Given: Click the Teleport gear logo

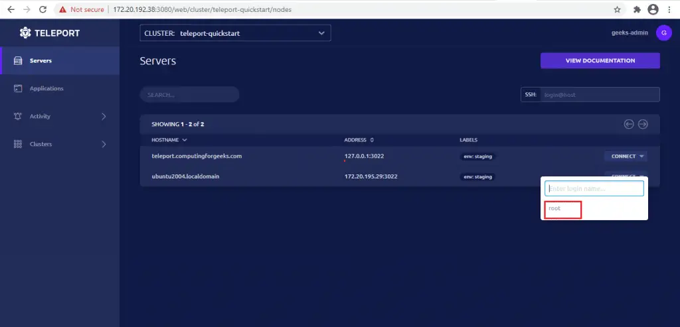Looking at the screenshot, I should coord(25,33).
